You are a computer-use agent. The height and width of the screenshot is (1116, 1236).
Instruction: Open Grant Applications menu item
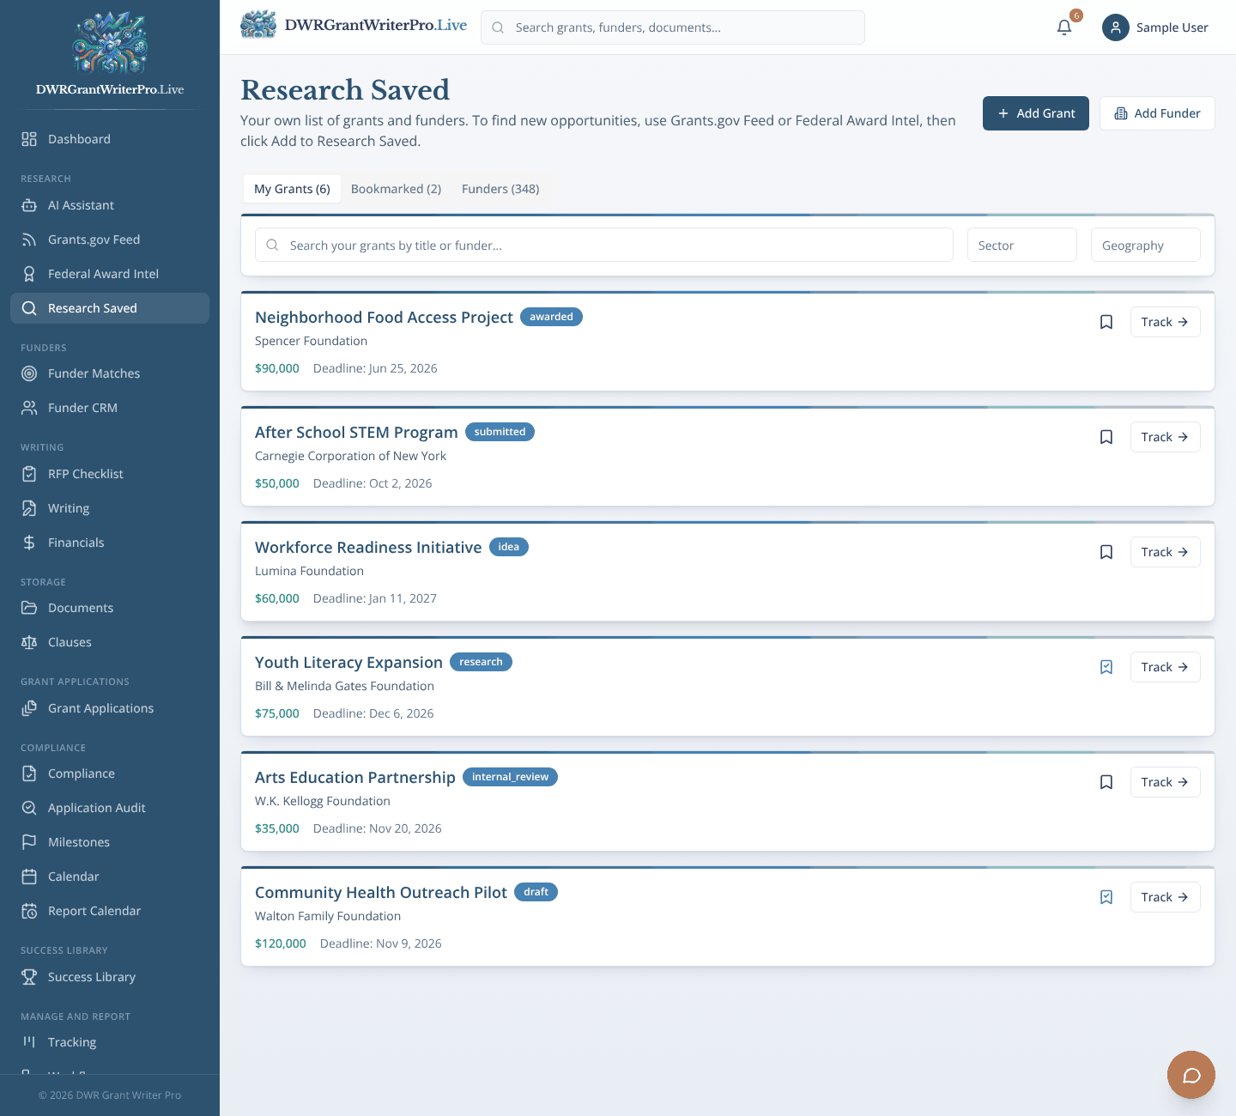pos(110,708)
